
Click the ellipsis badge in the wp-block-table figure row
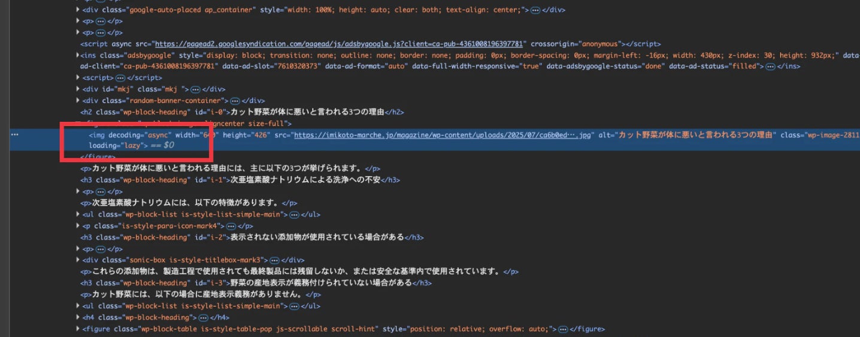coord(563,329)
